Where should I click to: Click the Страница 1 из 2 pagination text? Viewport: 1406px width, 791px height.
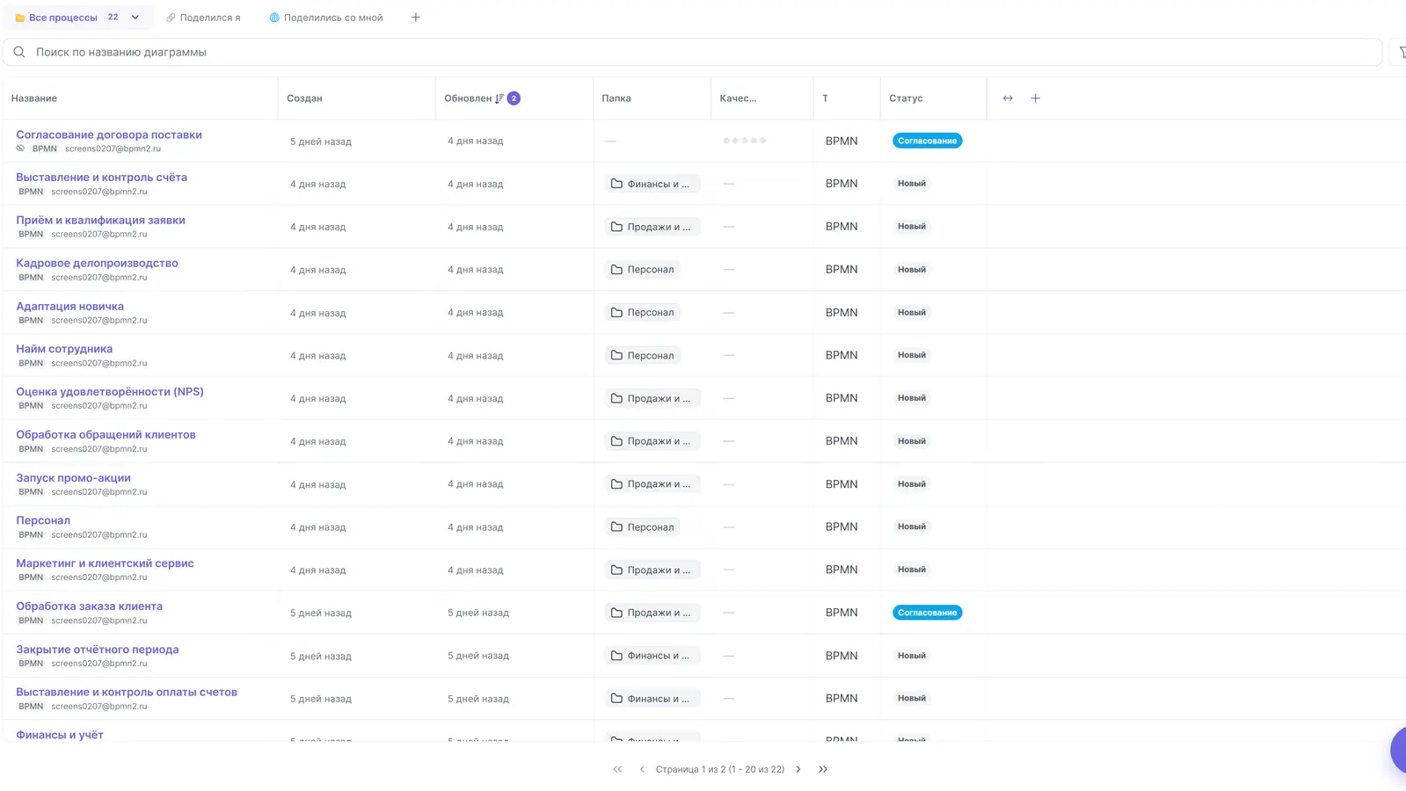pyautogui.click(x=720, y=769)
